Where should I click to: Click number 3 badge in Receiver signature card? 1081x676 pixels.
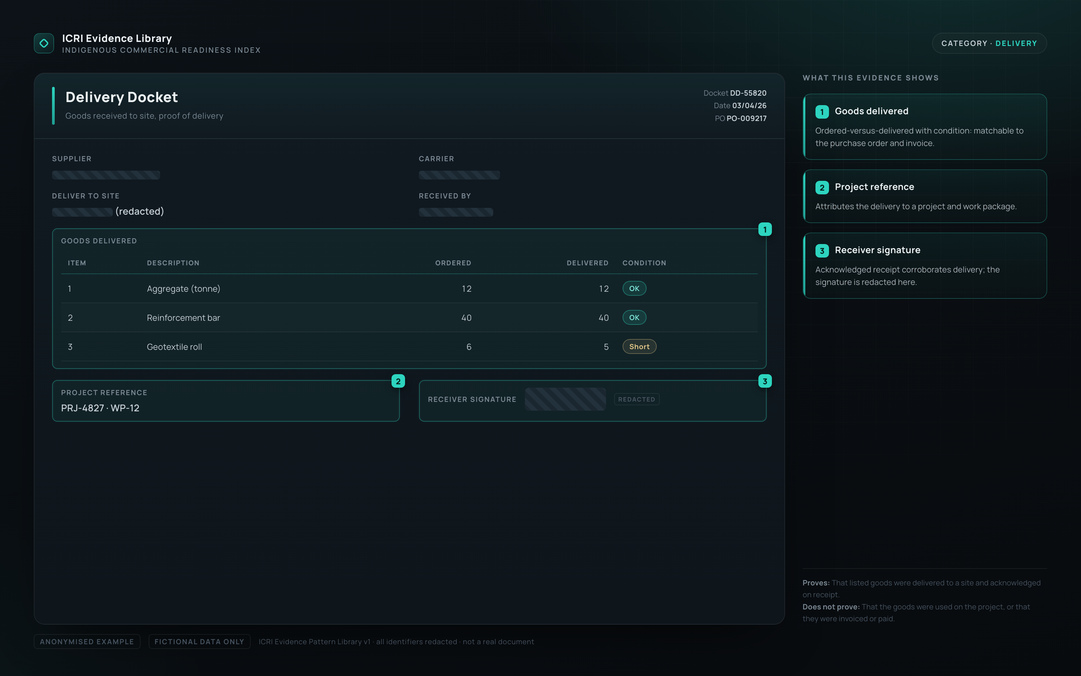coord(822,250)
